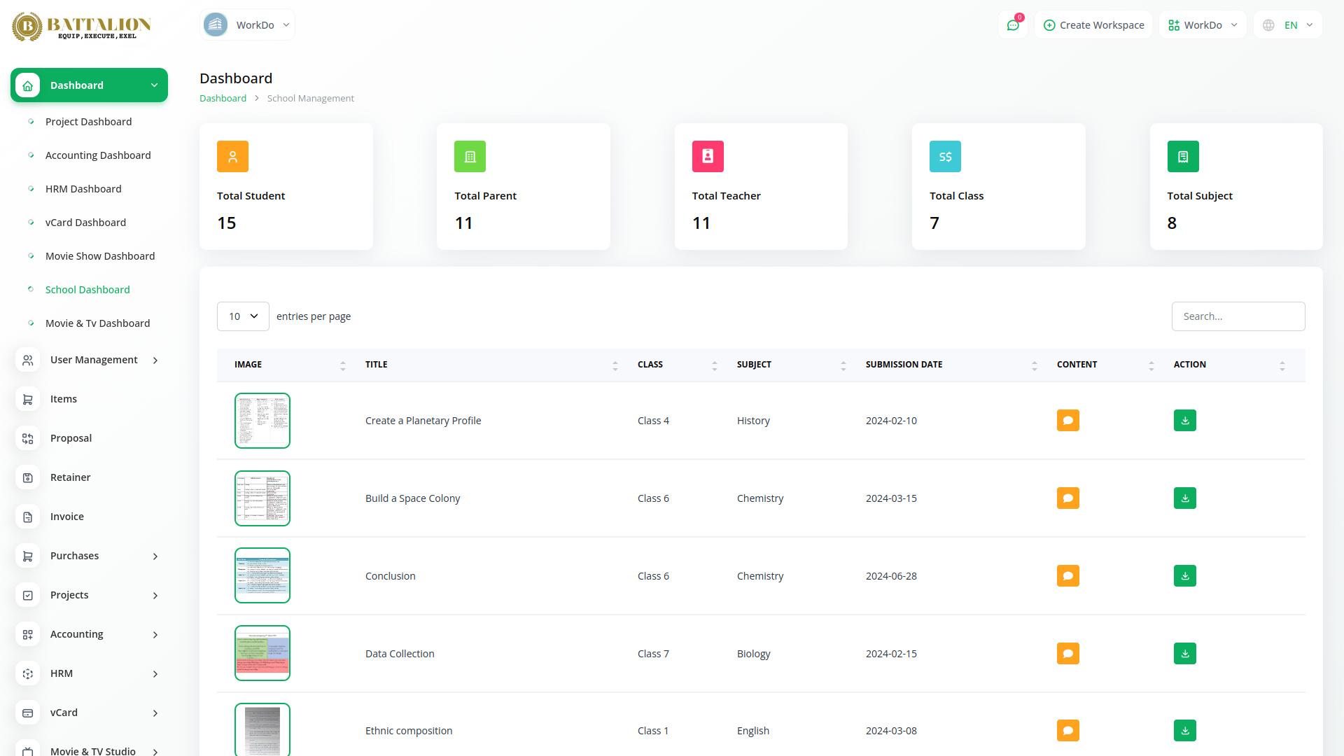Click the Retainer sidebar icon
The width and height of the screenshot is (1344, 756).
pyautogui.click(x=28, y=477)
